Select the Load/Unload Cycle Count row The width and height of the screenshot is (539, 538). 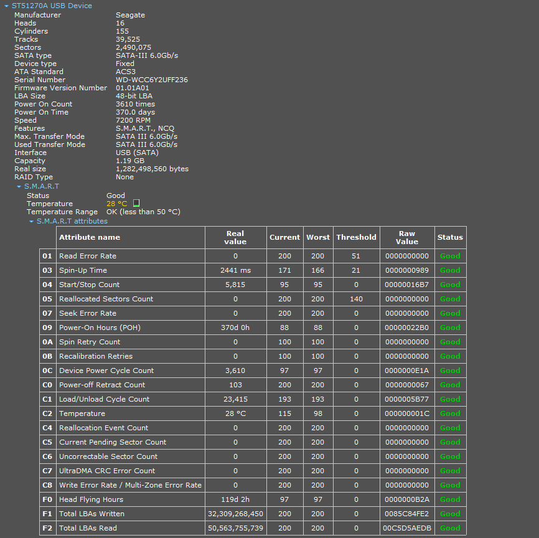click(x=253, y=399)
